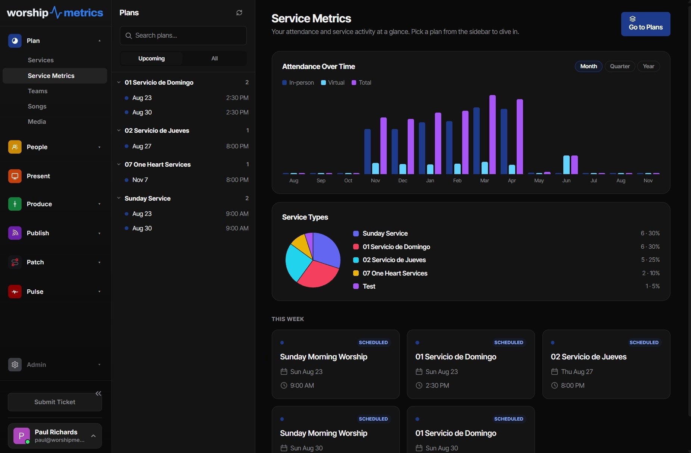Screen dimensions: 691x453
Task: Click the Publish module icon
Action: tap(15, 233)
